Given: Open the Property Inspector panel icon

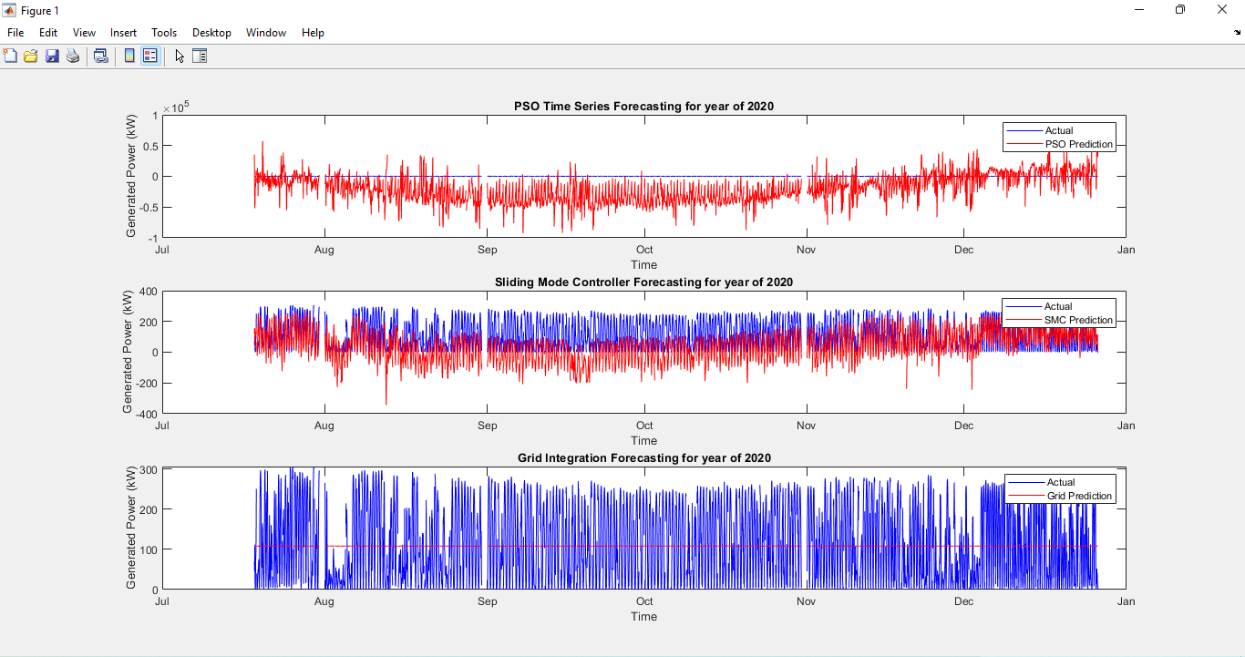Looking at the screenshot, I should click(x=200, y=56).
